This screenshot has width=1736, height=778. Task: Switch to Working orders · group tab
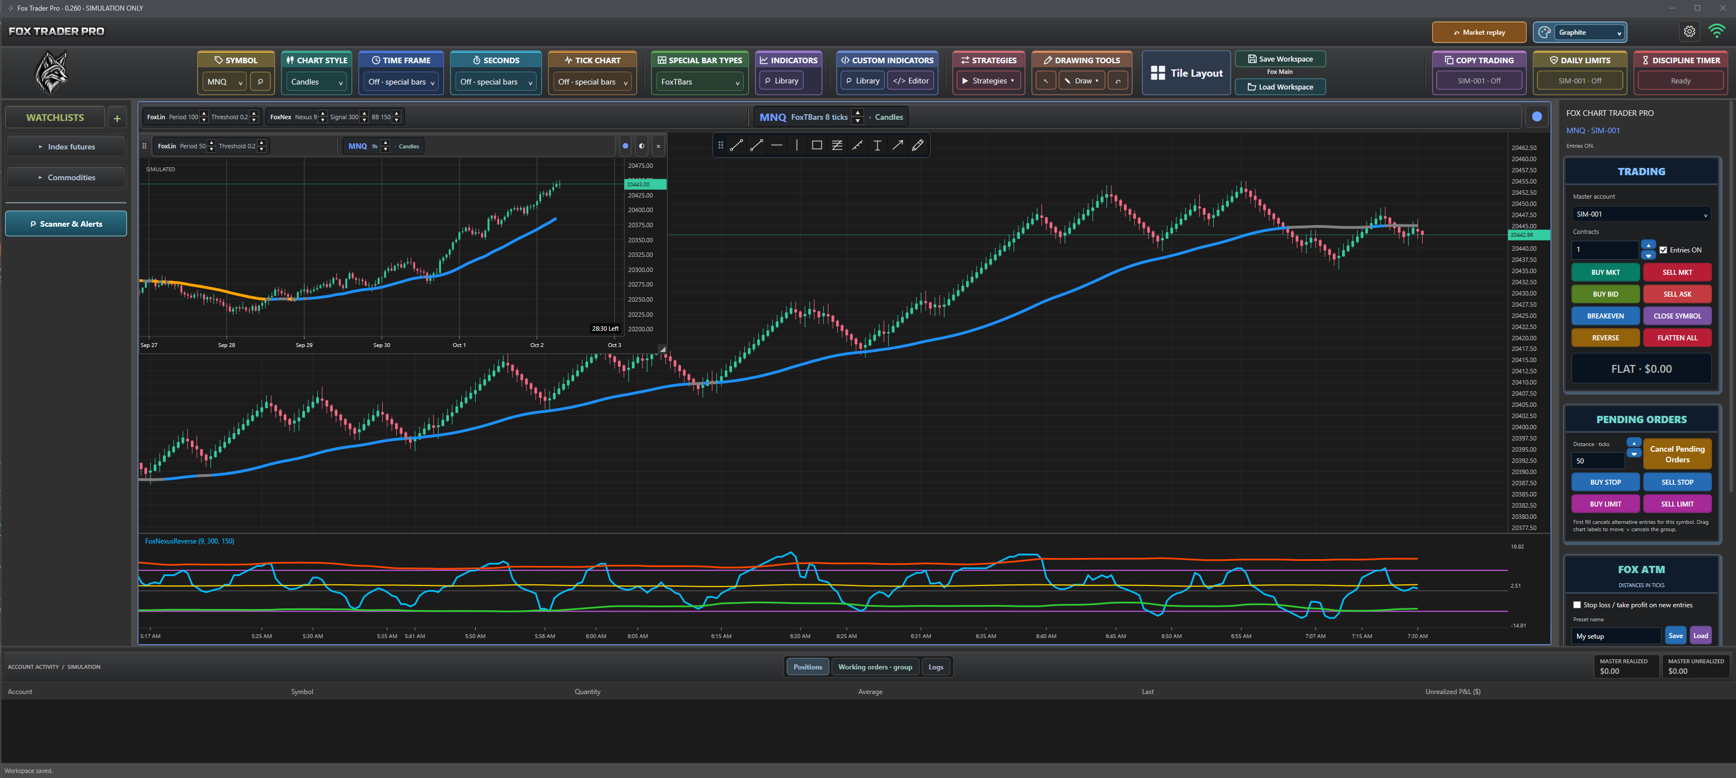click(875, 667)
